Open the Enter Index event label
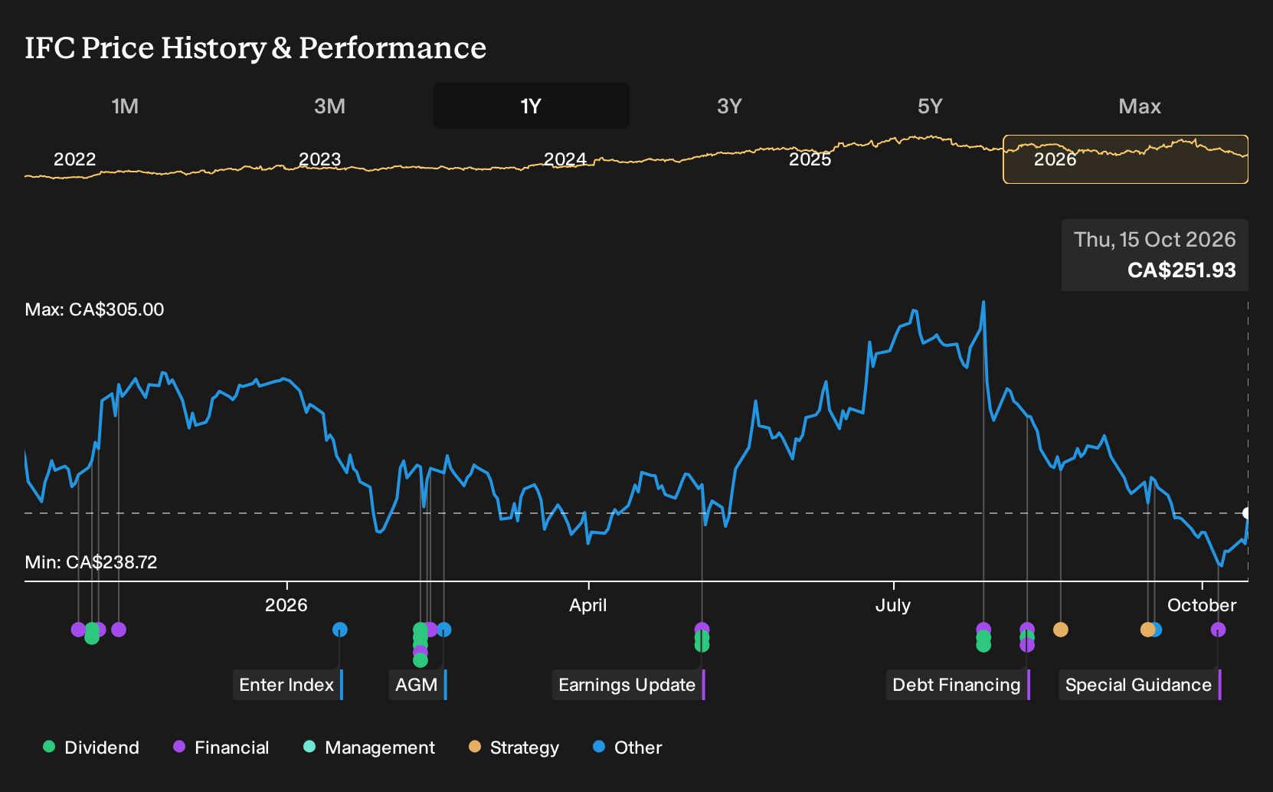 [x=288, y=685]
